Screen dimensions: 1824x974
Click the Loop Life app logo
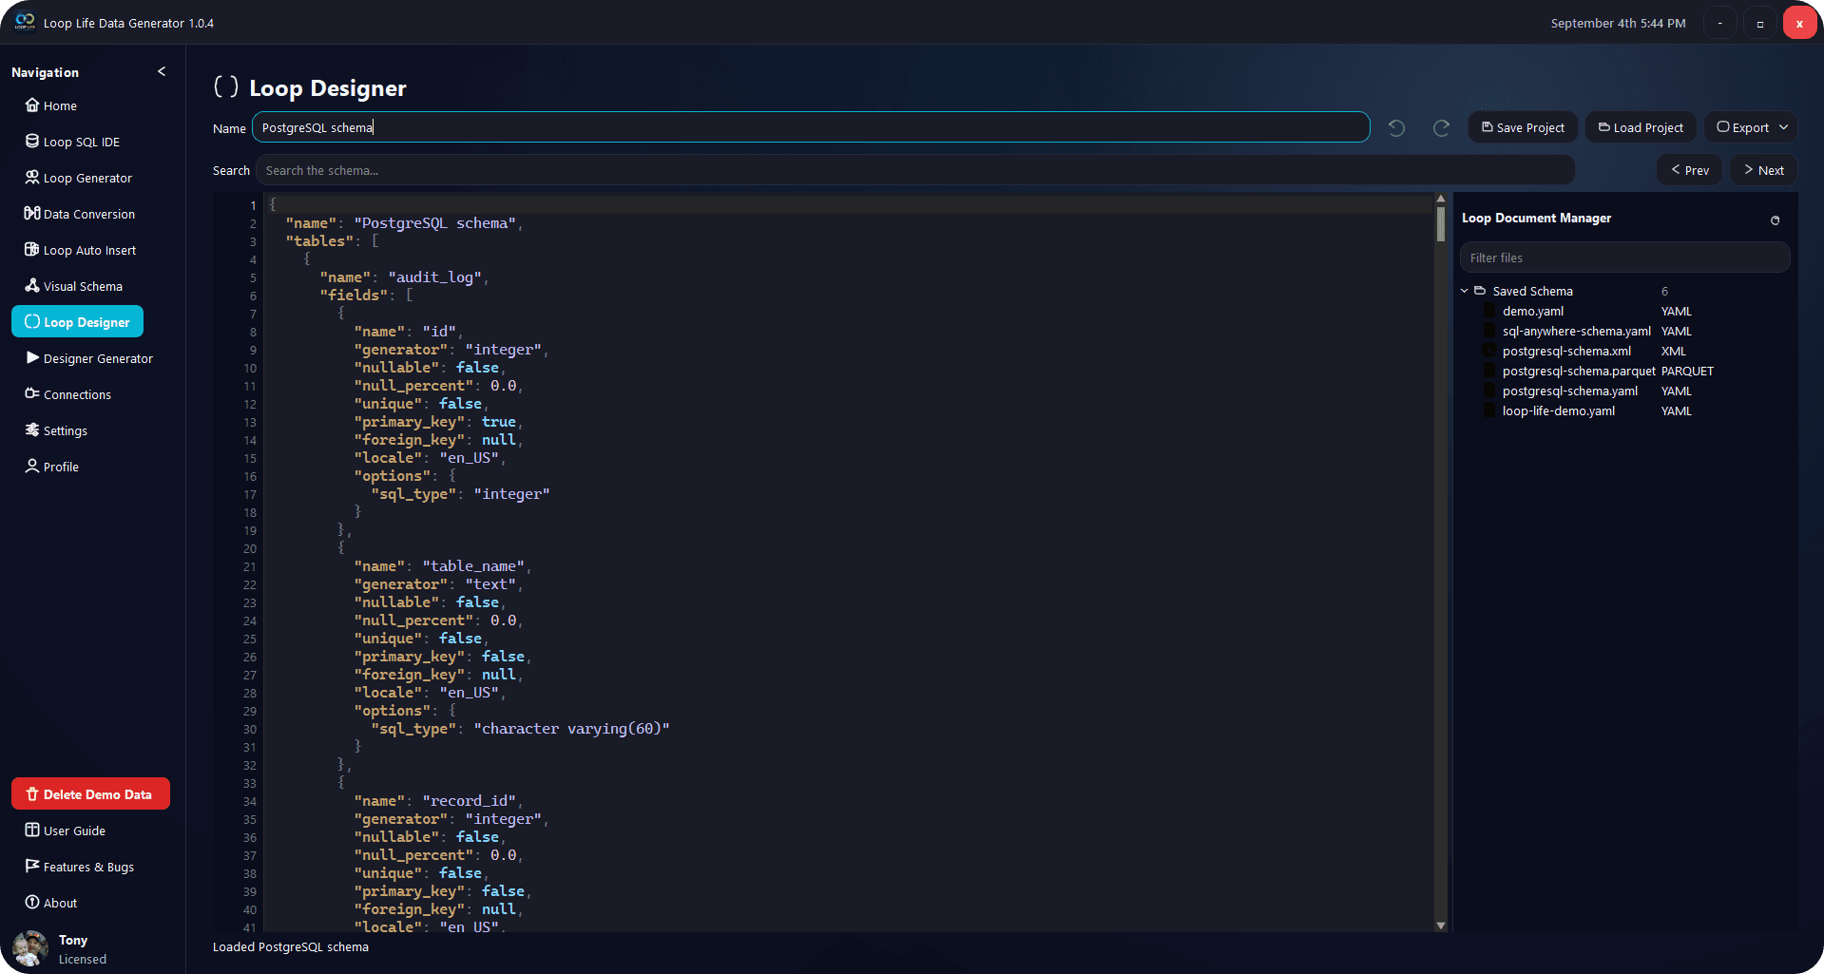(x=25, y=22)
